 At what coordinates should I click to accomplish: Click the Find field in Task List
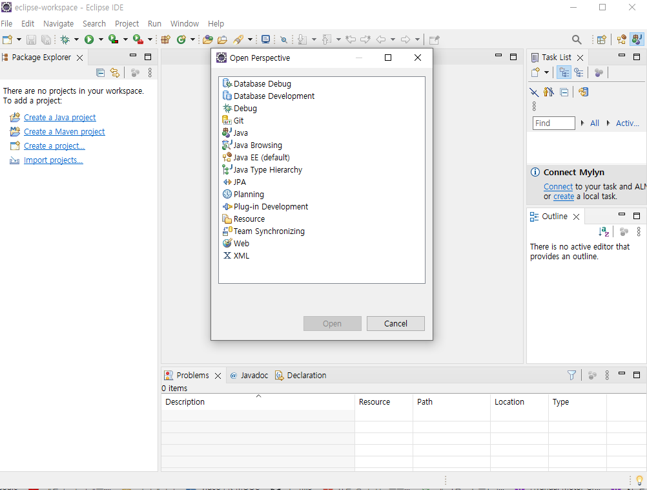554,123
